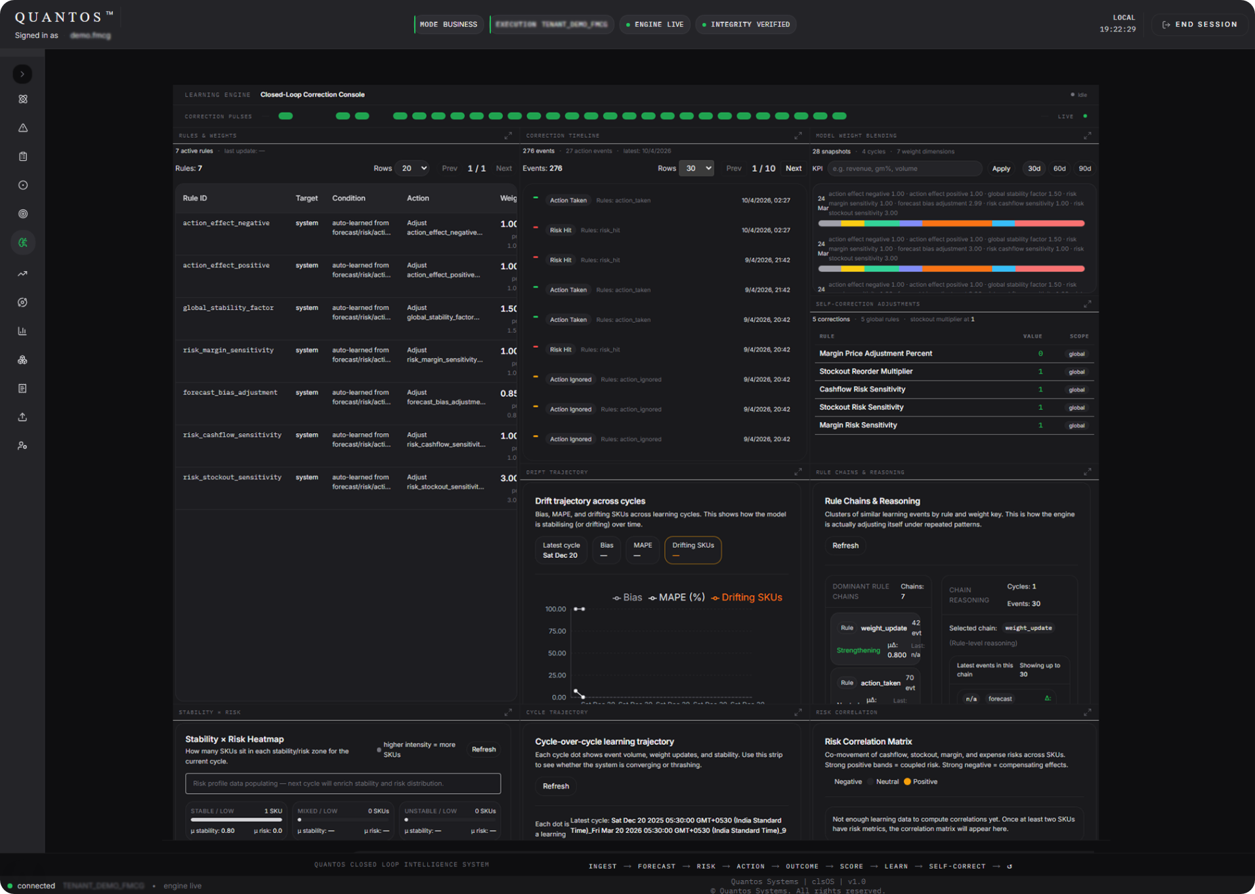
Task: Open the Correction Timeline Rows dropdown
Action: [696, 169]
